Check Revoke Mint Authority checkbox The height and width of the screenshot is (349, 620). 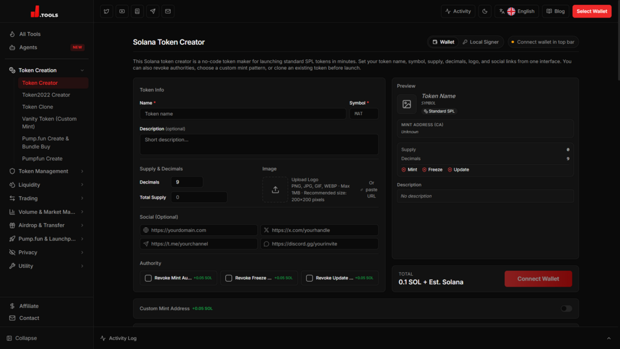(x=148, y=278)
